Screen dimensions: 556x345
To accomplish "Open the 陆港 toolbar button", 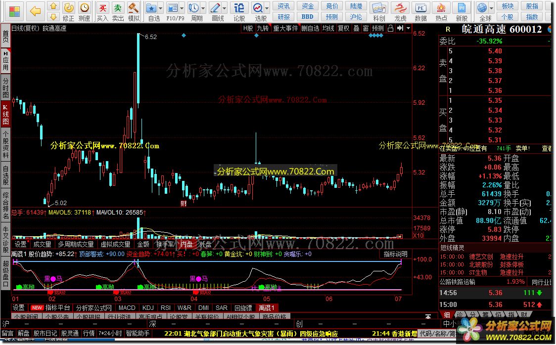I will pyautogui.click(x=356, y=6).
